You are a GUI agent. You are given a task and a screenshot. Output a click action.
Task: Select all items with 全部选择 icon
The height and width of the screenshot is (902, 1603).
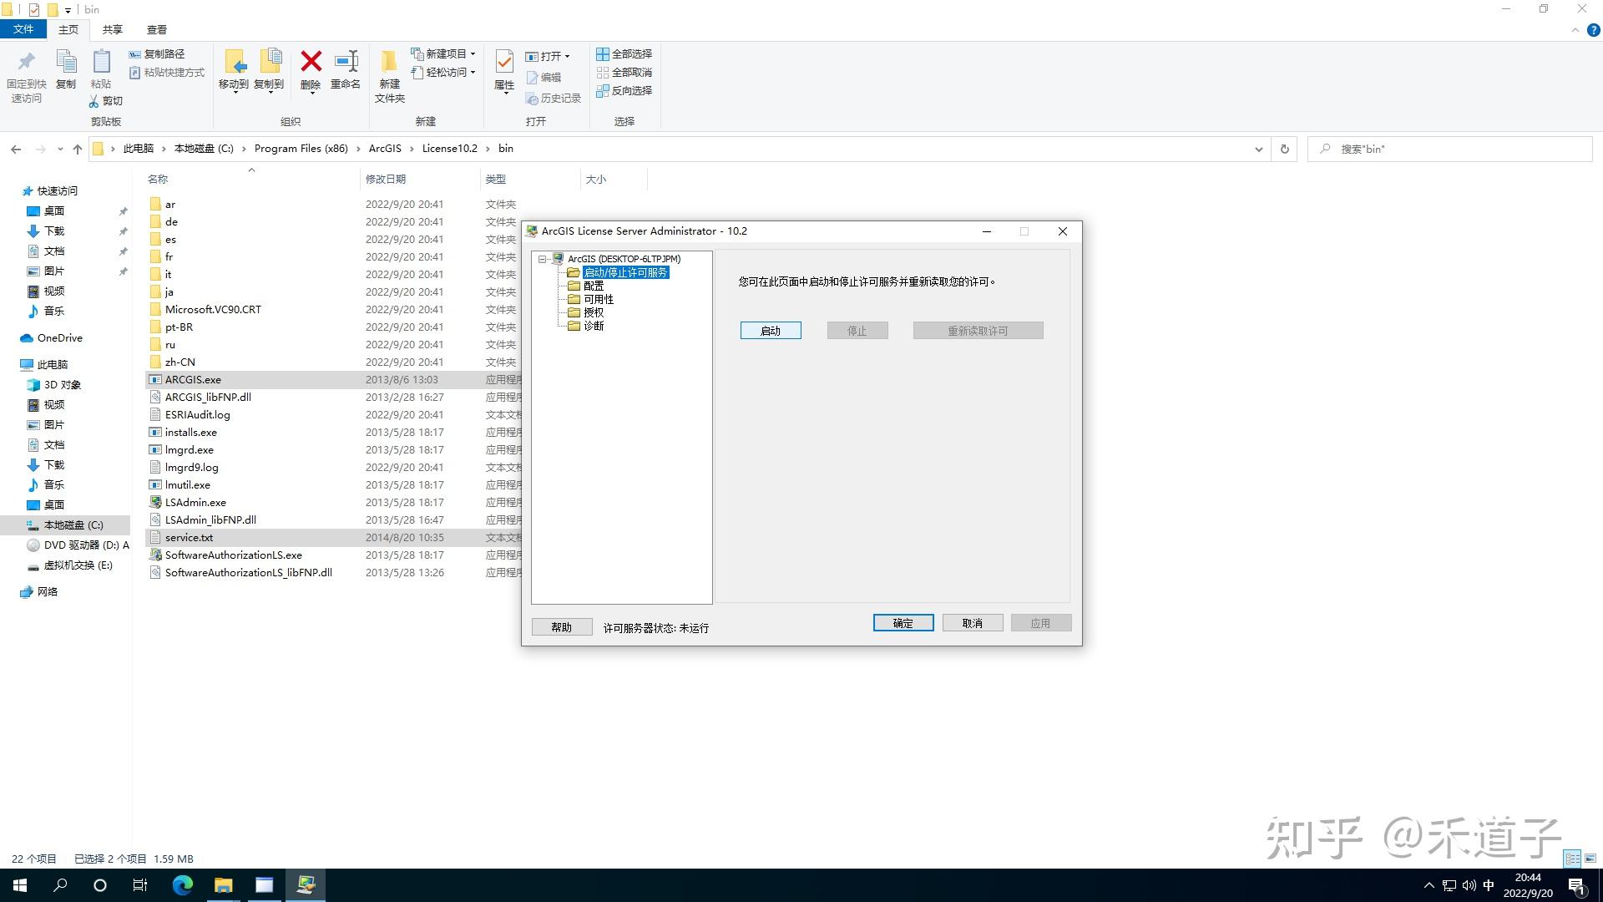625,53
